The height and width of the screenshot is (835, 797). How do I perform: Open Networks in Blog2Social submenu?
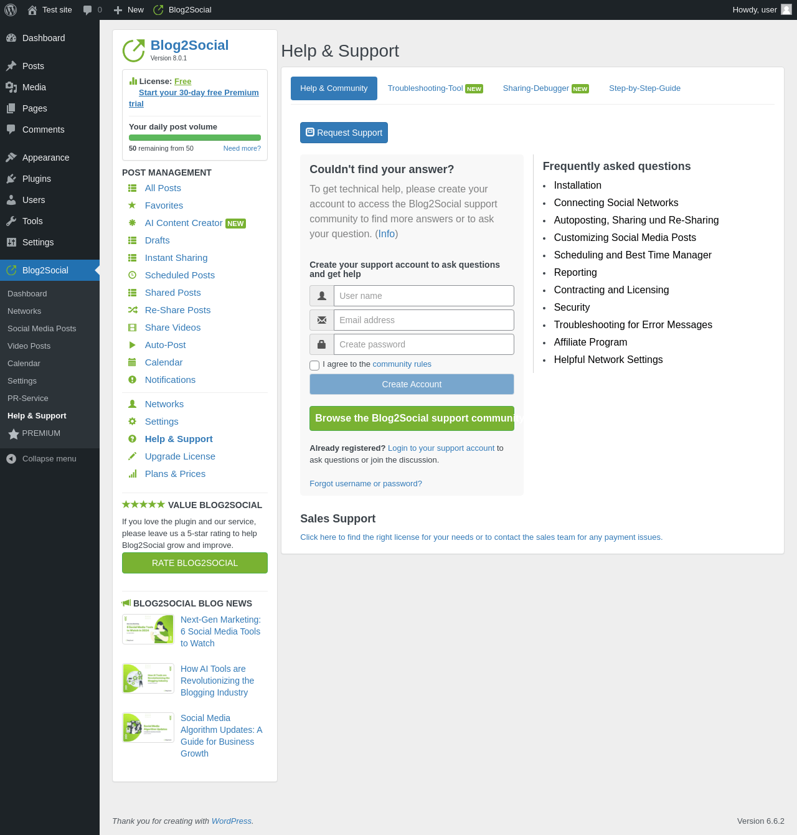pos(24,311)
